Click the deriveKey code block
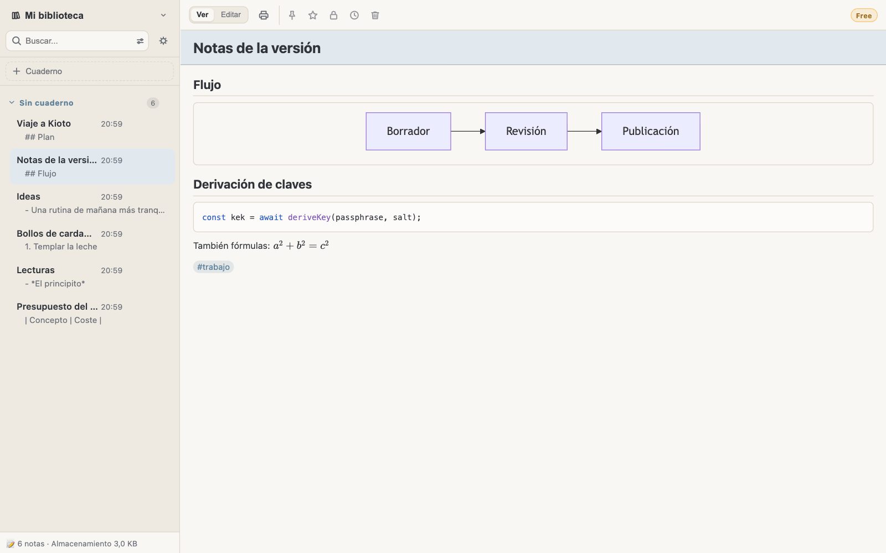Viewport: 886px width, 553px height. pos(533,217)
